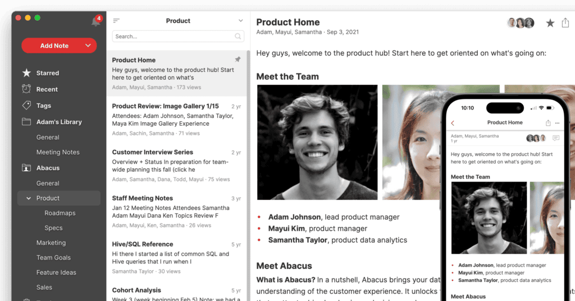The height and width of the screenshot is (301, 575).
Task: Tap the collaborator avatars on phone
Action: pos(536,138)
